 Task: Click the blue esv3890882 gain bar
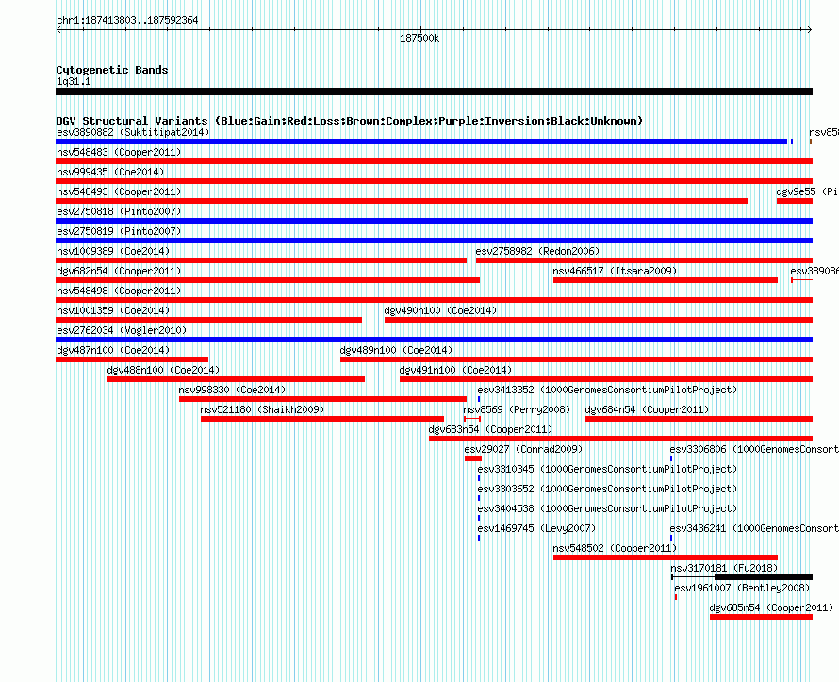[x=424, y=141]
